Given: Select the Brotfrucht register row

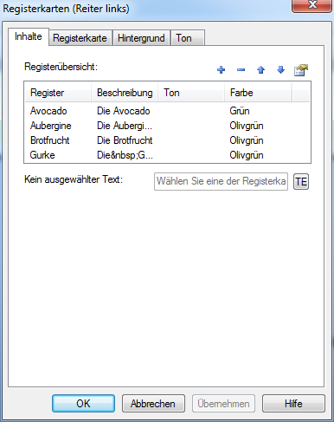Looking at the screenshot, I should click(167, 140).
